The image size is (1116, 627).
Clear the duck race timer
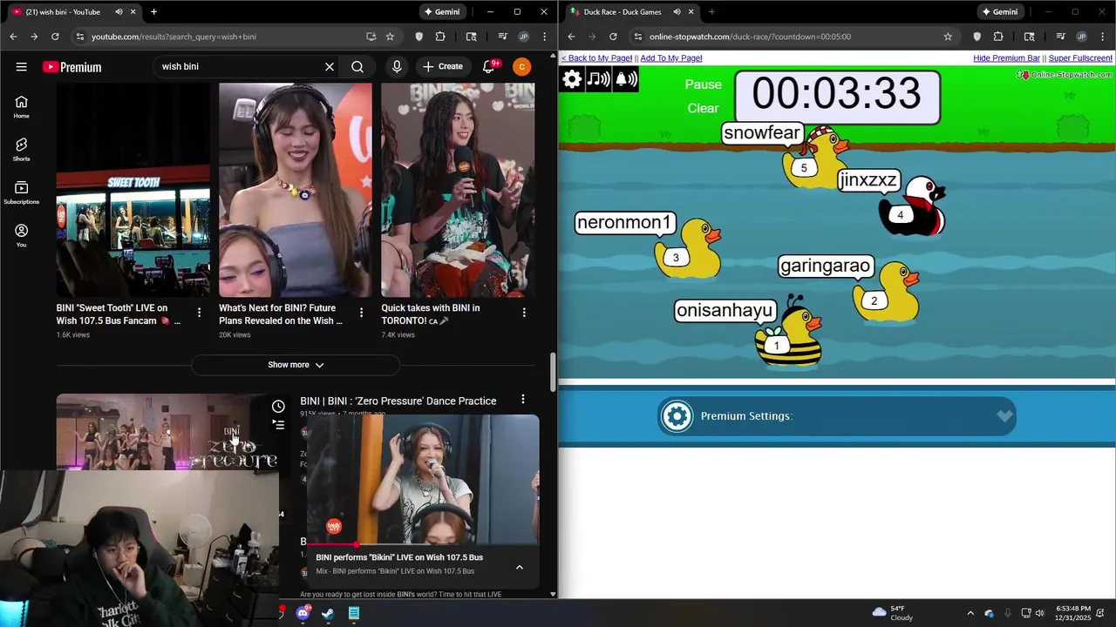704,108
